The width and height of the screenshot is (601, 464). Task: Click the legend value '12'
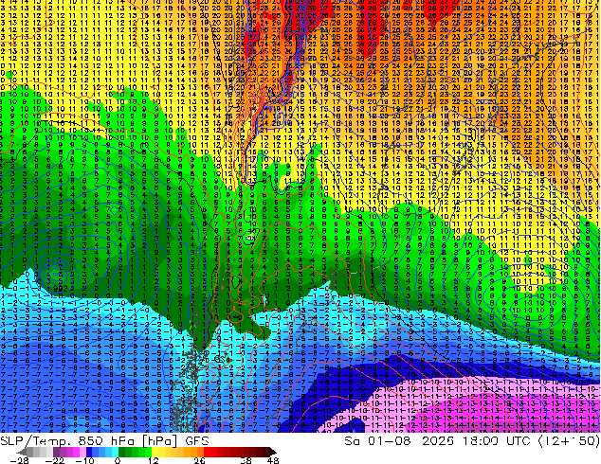pos(154,460)
